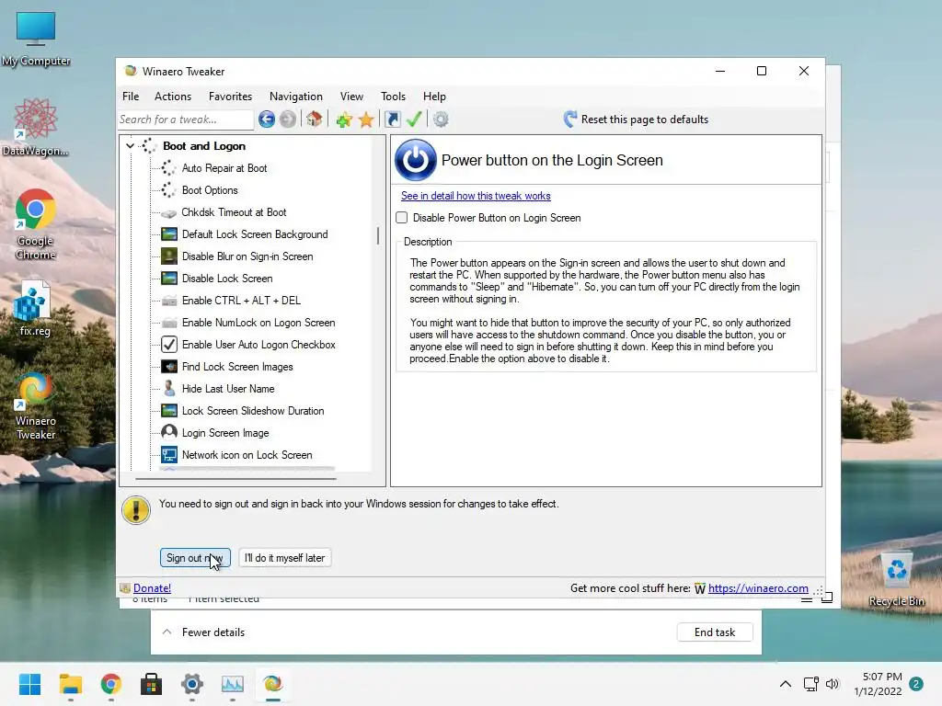The image size is (942, 706).
Task: Open the Help menu
Action: pos(434,96)
